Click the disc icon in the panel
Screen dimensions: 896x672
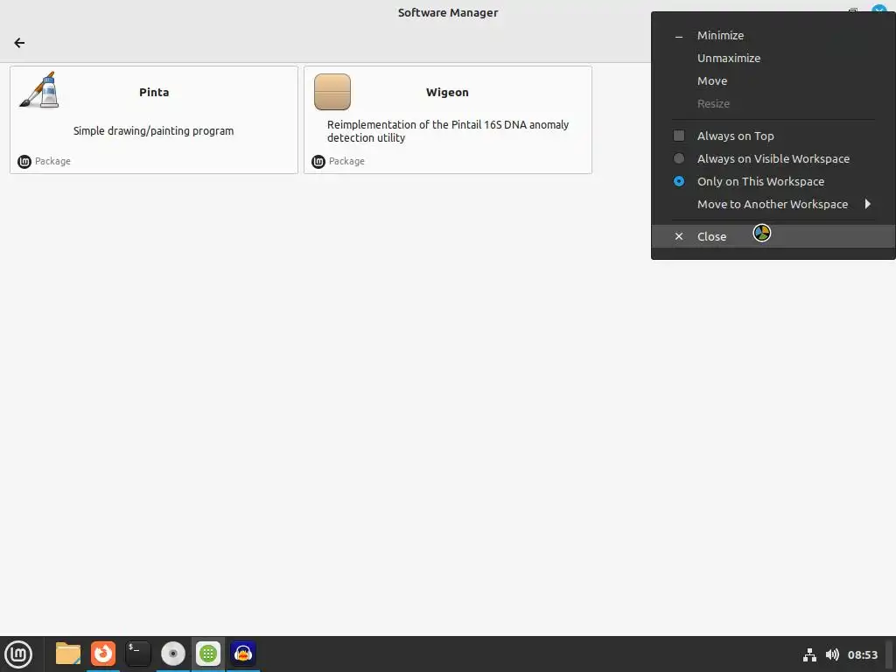pyautogui.click(x=173, y=654)
